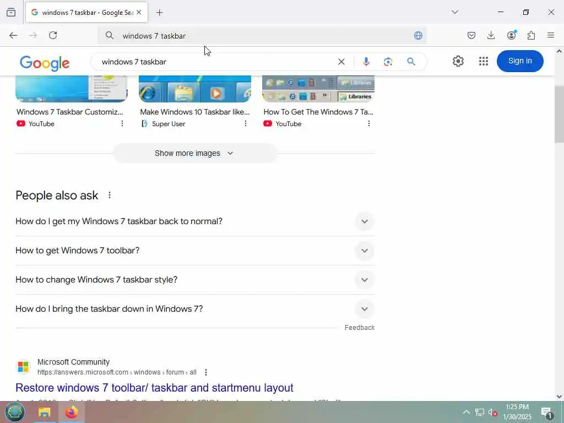Open the network status tray icon
This screenshot has height=423, width=564.
480,412
